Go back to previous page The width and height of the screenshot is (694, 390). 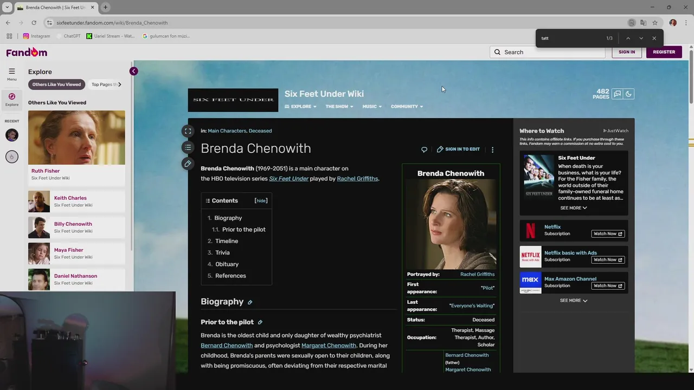[8, 23]
